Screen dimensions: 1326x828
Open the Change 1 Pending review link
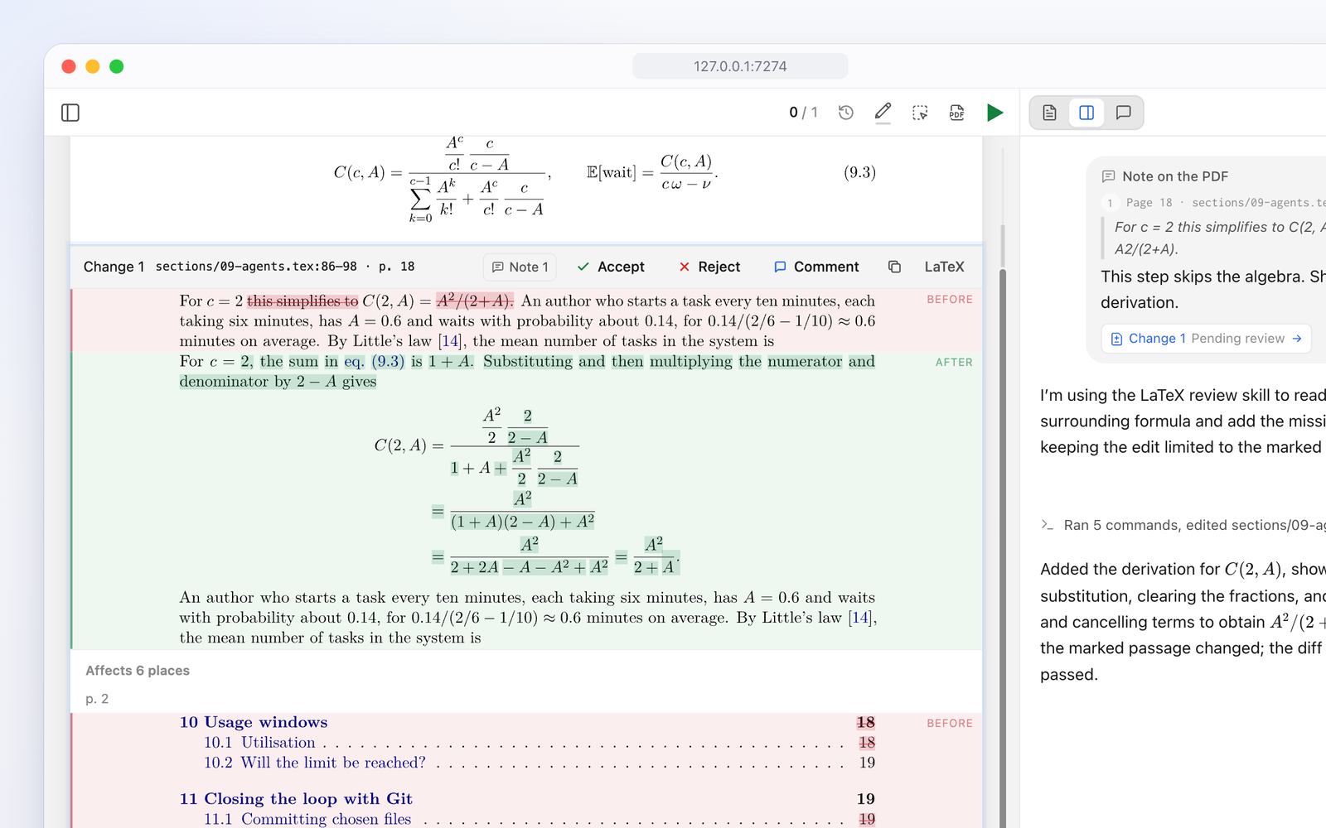click(1206, 339)
